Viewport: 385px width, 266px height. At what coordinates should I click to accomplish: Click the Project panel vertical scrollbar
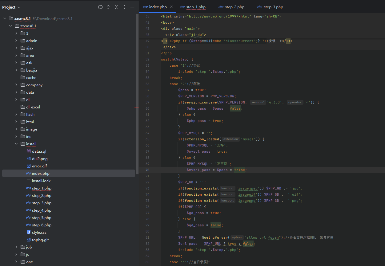tap(137, 92)
